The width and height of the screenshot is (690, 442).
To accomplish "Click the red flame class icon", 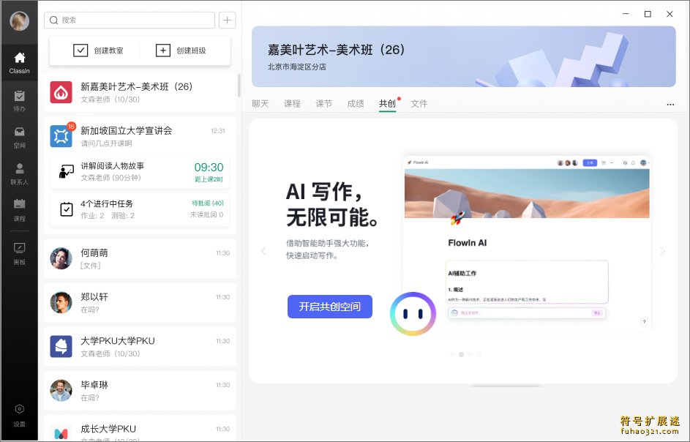I will [61, 92].
